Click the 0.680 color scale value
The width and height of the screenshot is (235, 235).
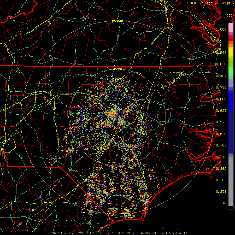221,99
